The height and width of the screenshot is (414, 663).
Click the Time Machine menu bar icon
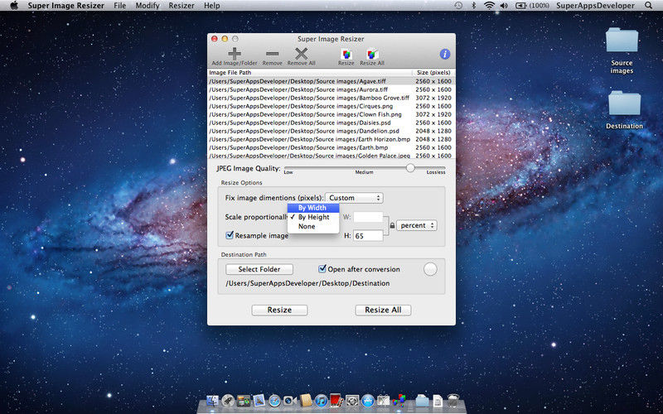tap(458, 6)
